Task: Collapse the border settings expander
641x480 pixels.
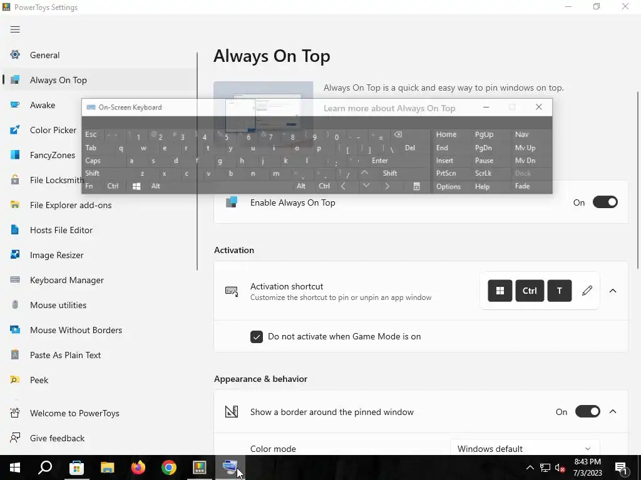Action: click(613, 411)
